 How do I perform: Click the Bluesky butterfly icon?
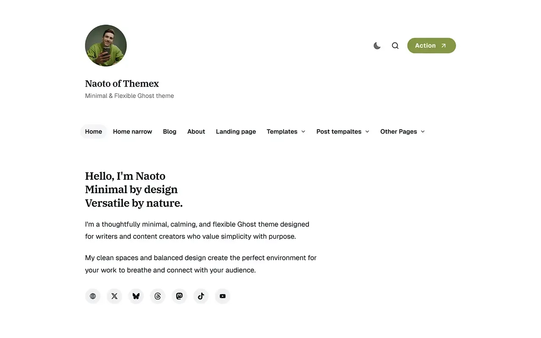point(136,296)
